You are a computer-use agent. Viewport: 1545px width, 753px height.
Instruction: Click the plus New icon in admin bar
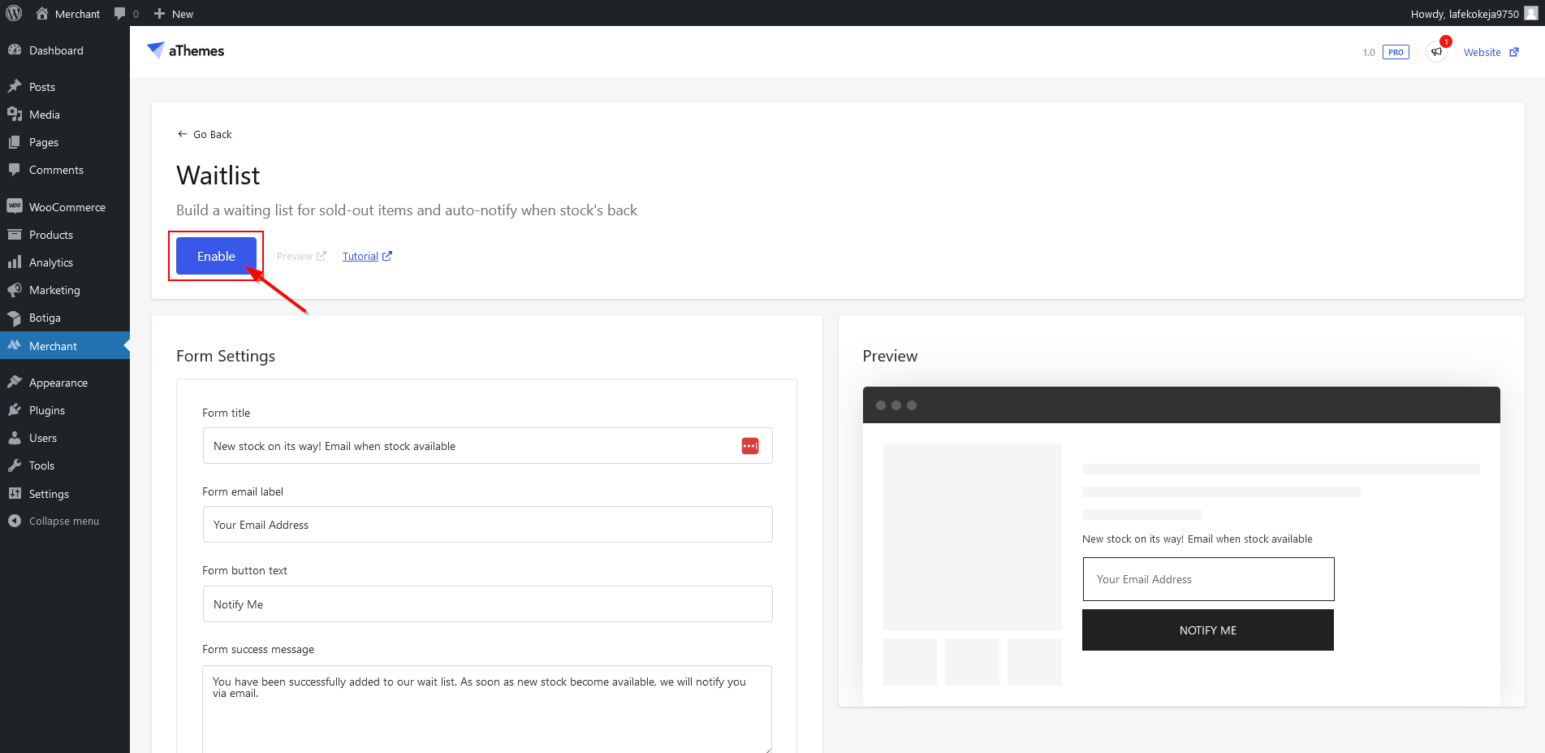pos(159,13)
